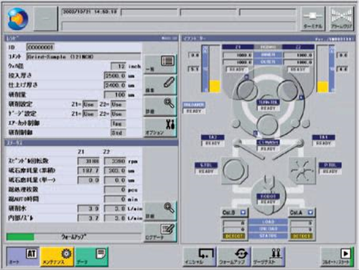Screen dimensions: 359x270
Task: Open status details with the lower magnifier button
Action: (160, 211)
